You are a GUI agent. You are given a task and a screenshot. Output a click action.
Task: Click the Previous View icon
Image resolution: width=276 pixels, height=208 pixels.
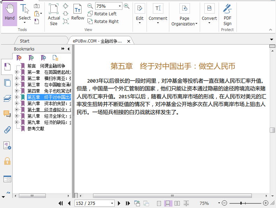pos(137,203)
